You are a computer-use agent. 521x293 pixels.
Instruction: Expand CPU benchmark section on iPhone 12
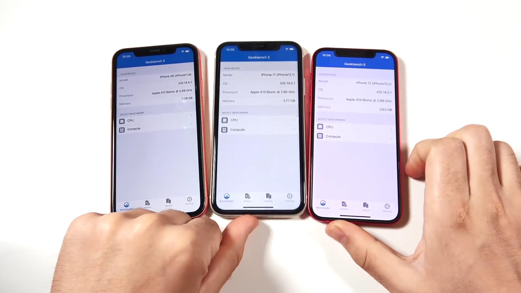354,127
